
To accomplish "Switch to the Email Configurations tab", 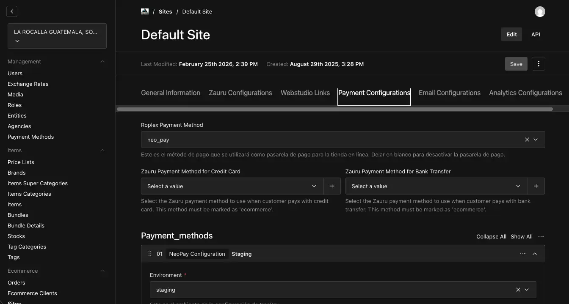I will (449, 93).
